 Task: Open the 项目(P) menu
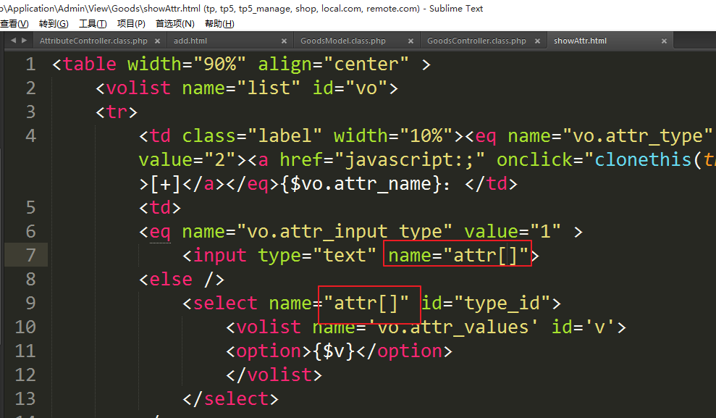coord(131,24)
